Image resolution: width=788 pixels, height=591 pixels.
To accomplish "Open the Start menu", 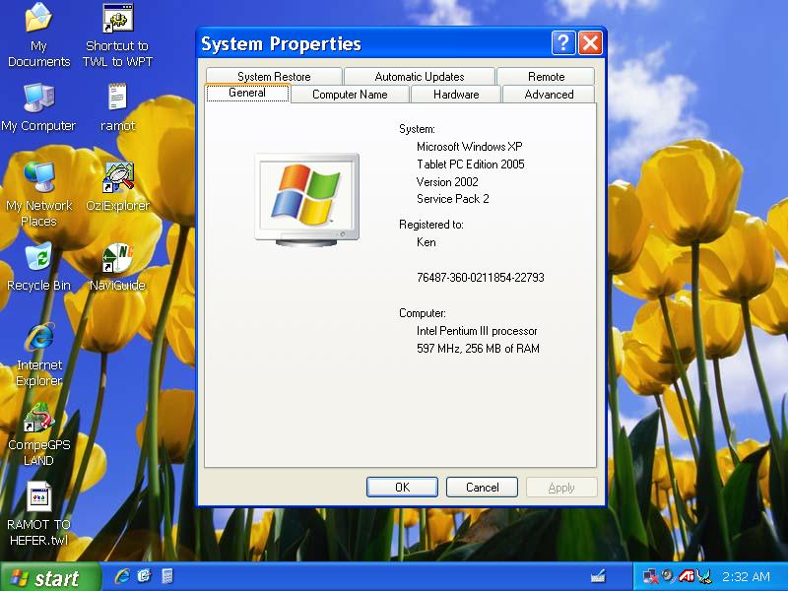I will click(51, 577).
